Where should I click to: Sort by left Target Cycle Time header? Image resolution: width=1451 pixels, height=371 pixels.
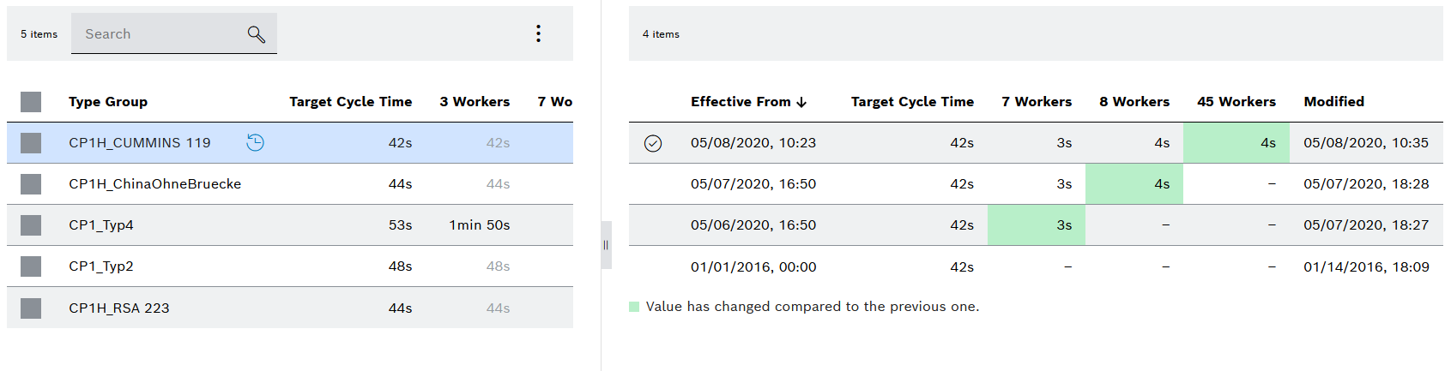point(350,102)
